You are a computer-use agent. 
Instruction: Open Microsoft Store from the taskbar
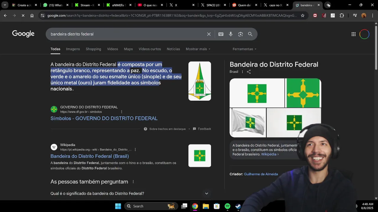pyautogui.click(x=217, y=206)
